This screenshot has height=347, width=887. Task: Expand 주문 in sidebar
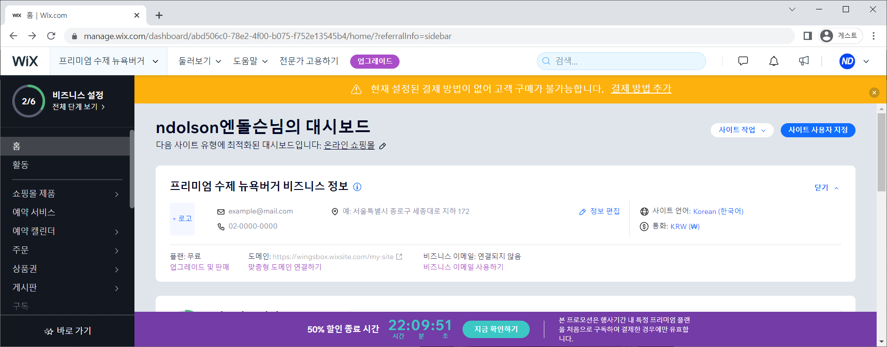pos(117,251)
